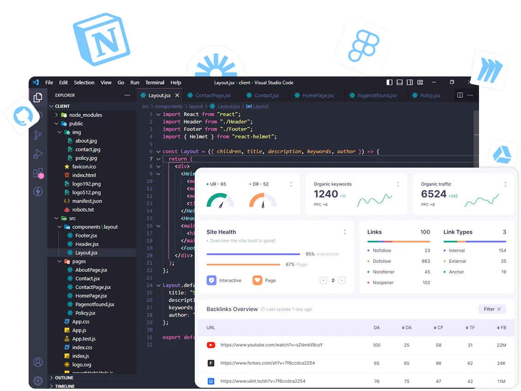Image resolution: width=521 pixels, height=391 pixels.
Task: Click the Thunder Client lightning bolt icon
Action: point(38,192)
